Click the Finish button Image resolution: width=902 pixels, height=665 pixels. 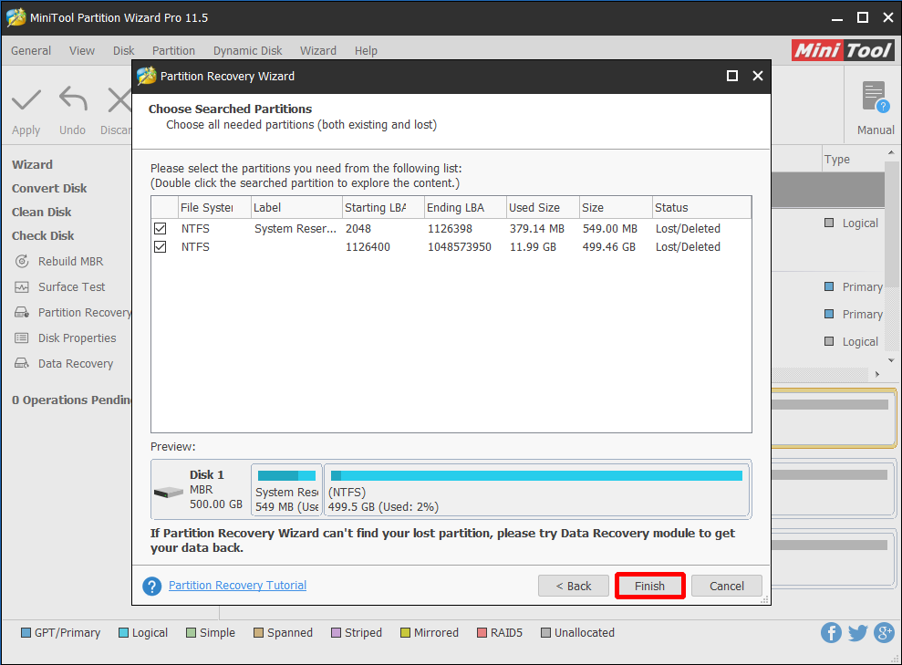650,586
